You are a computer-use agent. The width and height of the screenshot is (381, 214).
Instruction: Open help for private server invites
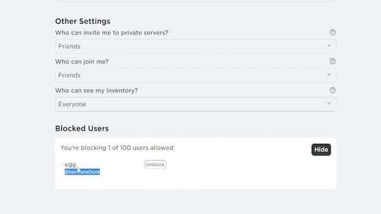pyautogui.click(x=332, y=32)
